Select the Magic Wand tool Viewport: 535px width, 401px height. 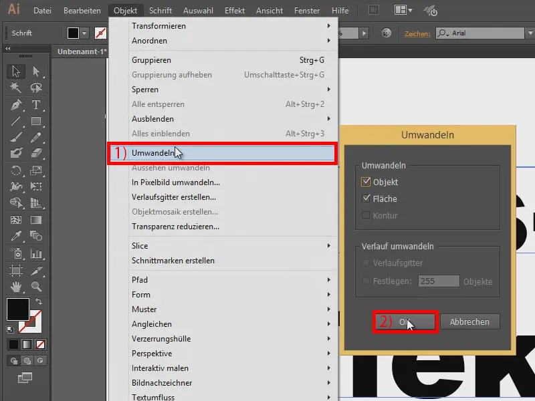point(15,88)
